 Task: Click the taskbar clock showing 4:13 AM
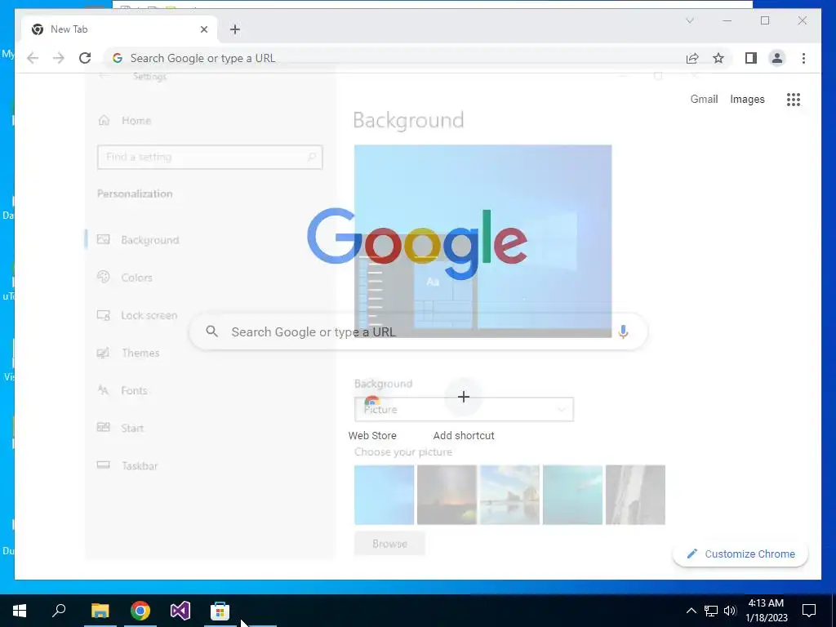[x=766, y=611]
